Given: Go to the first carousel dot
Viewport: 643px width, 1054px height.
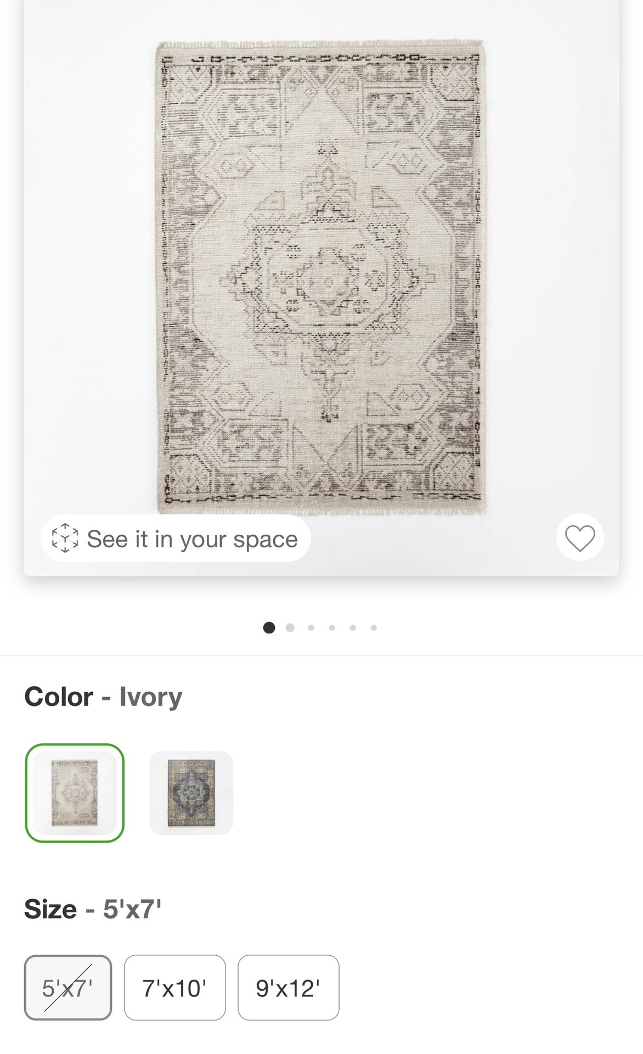Looking at the screenshot, I should coord(269,627).
